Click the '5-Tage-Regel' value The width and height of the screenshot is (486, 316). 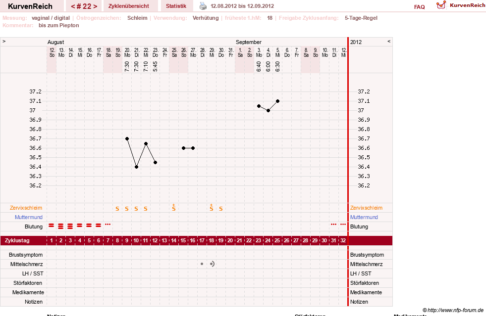click(x=361, y=18)
